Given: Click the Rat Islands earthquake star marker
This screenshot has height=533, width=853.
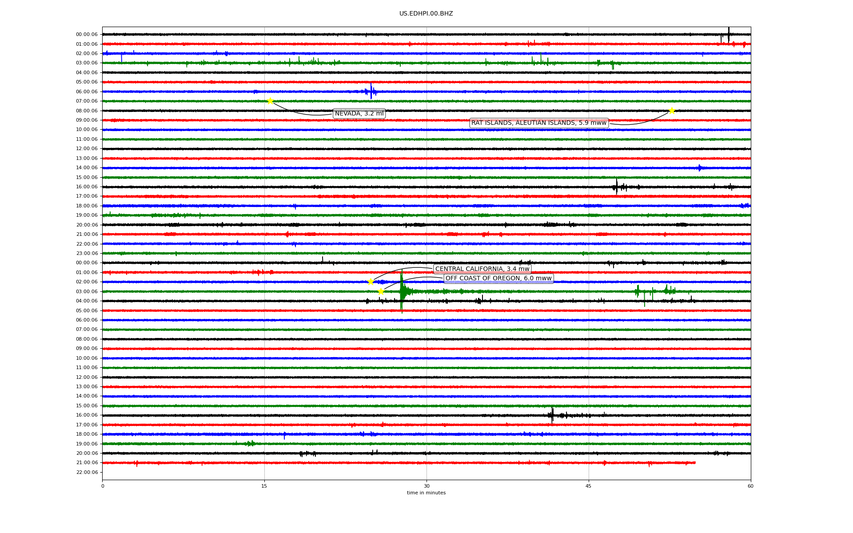Looking at the screenshot, I should pos(672,111).
